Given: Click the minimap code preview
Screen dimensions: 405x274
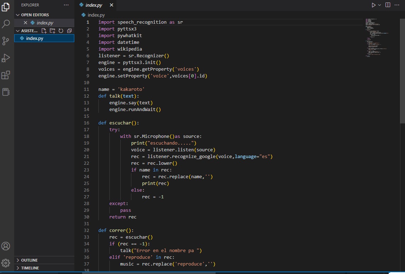Looking at the screenshot, I should pos(377,38).
